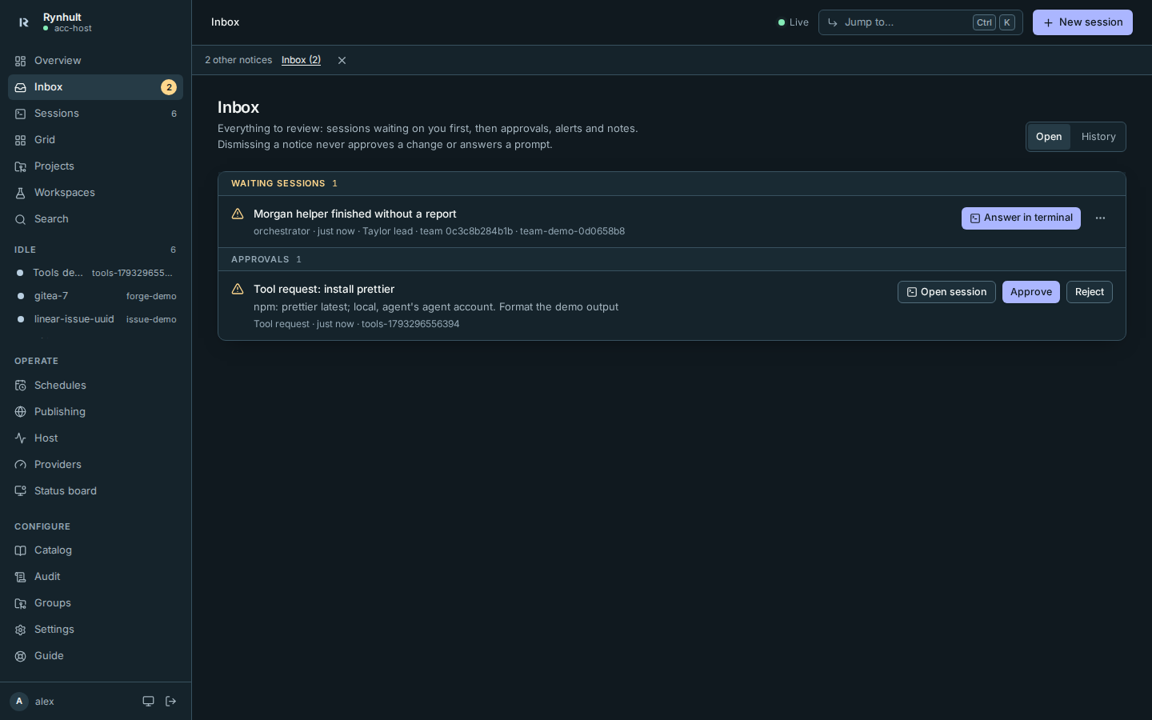This screenshot has width=1152, height=720.
Task: Open the Status board
Action: tap(95, 491)
